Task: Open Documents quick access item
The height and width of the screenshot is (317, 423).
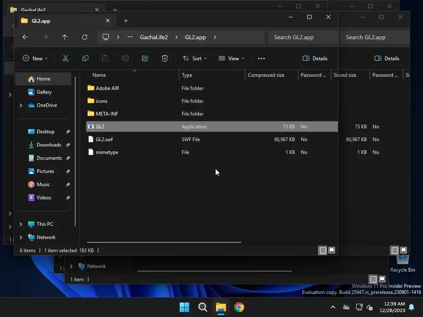Action: point(43,158)
